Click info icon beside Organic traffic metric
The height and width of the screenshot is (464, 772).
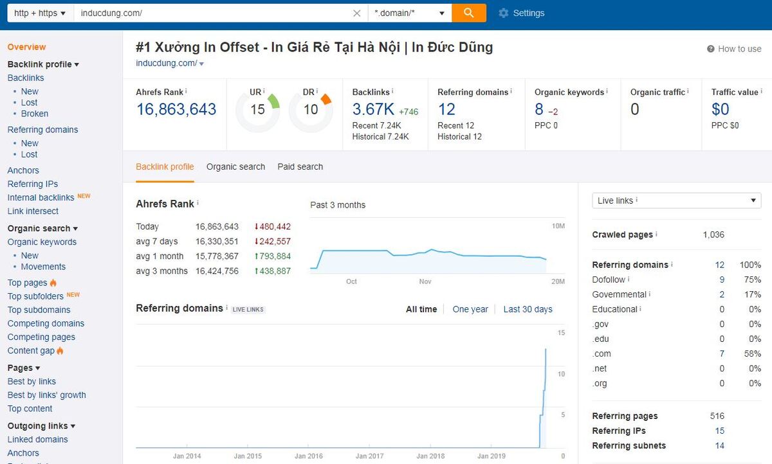click(688, 91)
